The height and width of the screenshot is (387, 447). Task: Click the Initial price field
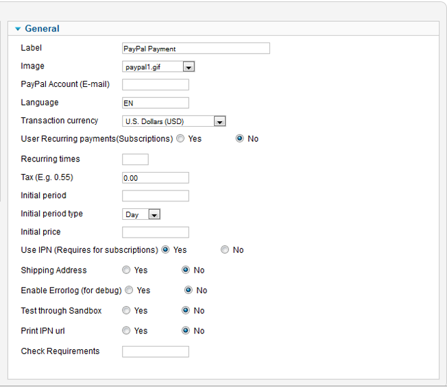click(155, 232)
